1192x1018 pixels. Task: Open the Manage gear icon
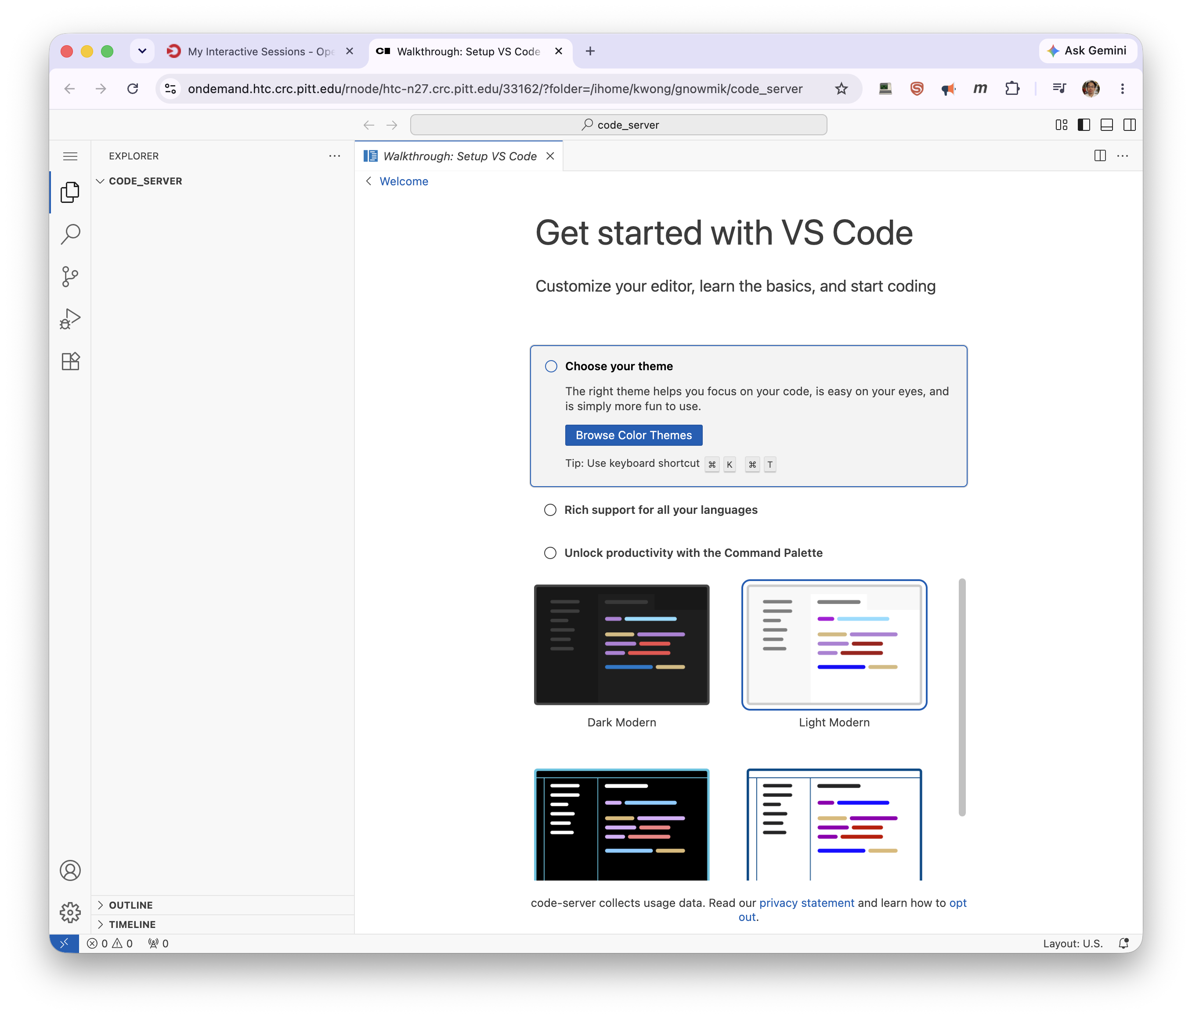(70, 912)
